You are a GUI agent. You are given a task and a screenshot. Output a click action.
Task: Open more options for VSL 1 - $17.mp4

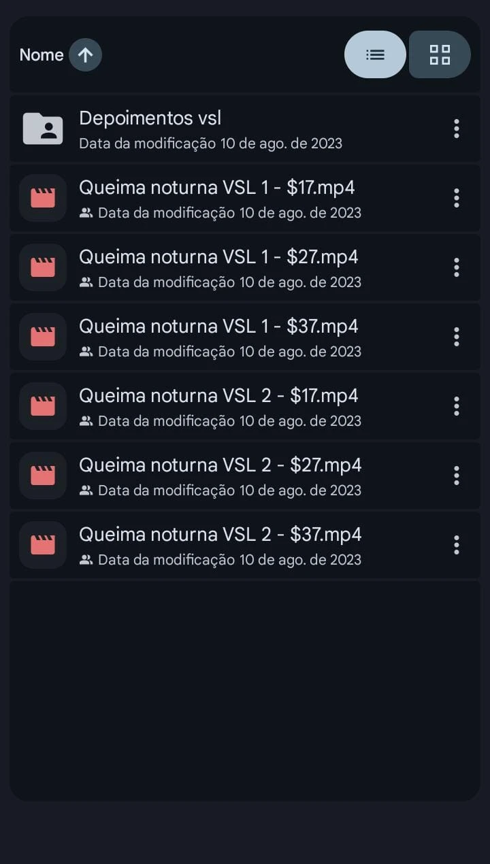(x=456, y=198)
